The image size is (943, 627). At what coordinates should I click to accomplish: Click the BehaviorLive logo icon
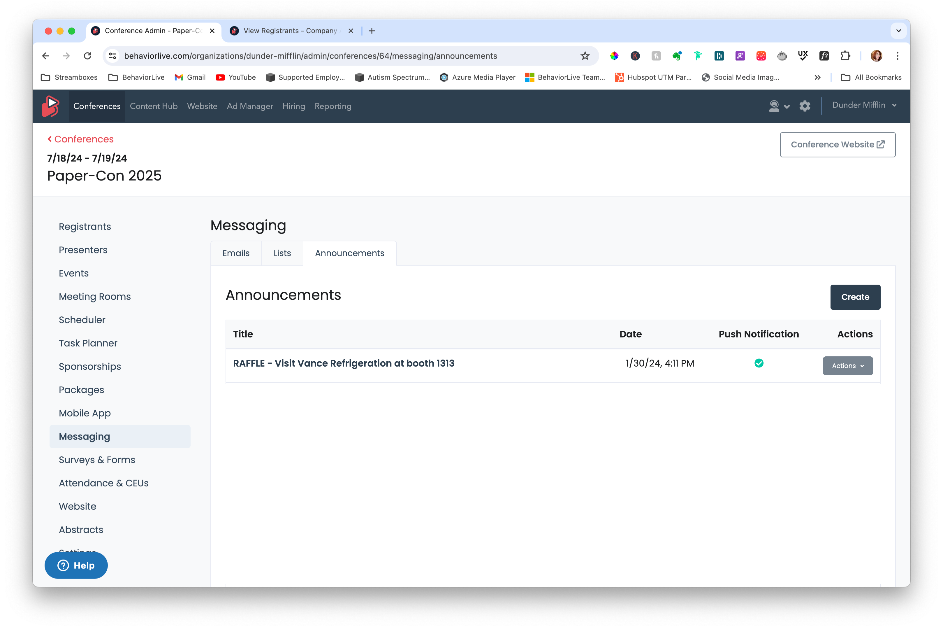pyautogui.click(x=51, y=106)
